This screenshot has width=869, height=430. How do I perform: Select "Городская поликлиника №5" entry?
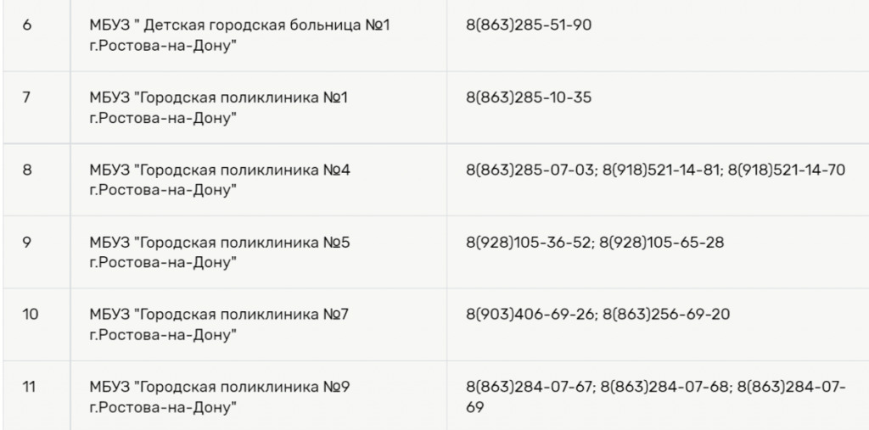tap(220, 252)
